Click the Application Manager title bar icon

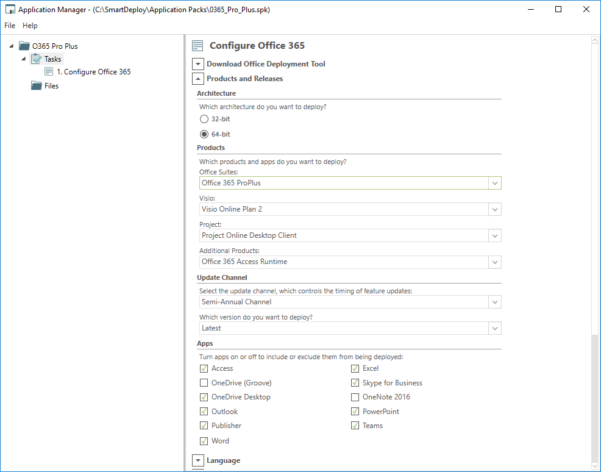point(10,10)
